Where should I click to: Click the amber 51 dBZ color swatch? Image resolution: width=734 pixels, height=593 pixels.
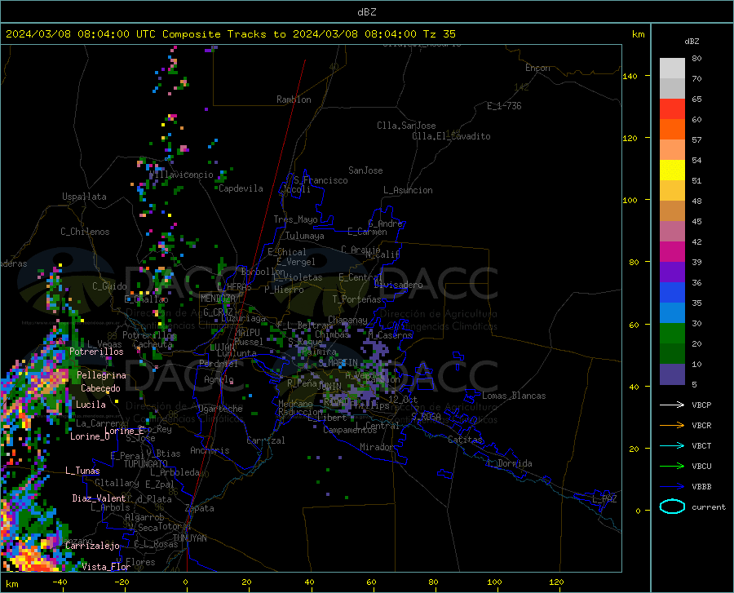pyautogui.click(x=672, y=191)
